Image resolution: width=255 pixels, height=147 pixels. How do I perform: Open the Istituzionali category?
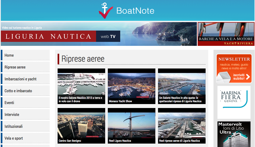(25, 126)
